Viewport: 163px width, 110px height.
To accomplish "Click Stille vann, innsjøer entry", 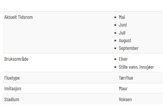I will click(x=136, y=67).
